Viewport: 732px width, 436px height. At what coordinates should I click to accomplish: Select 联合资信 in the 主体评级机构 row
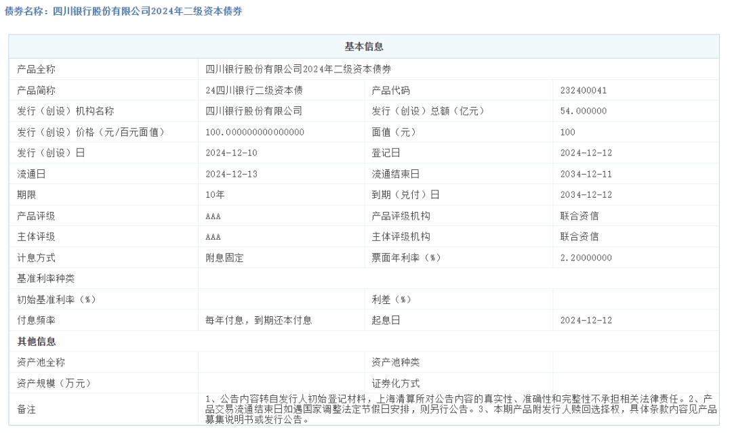579,237
